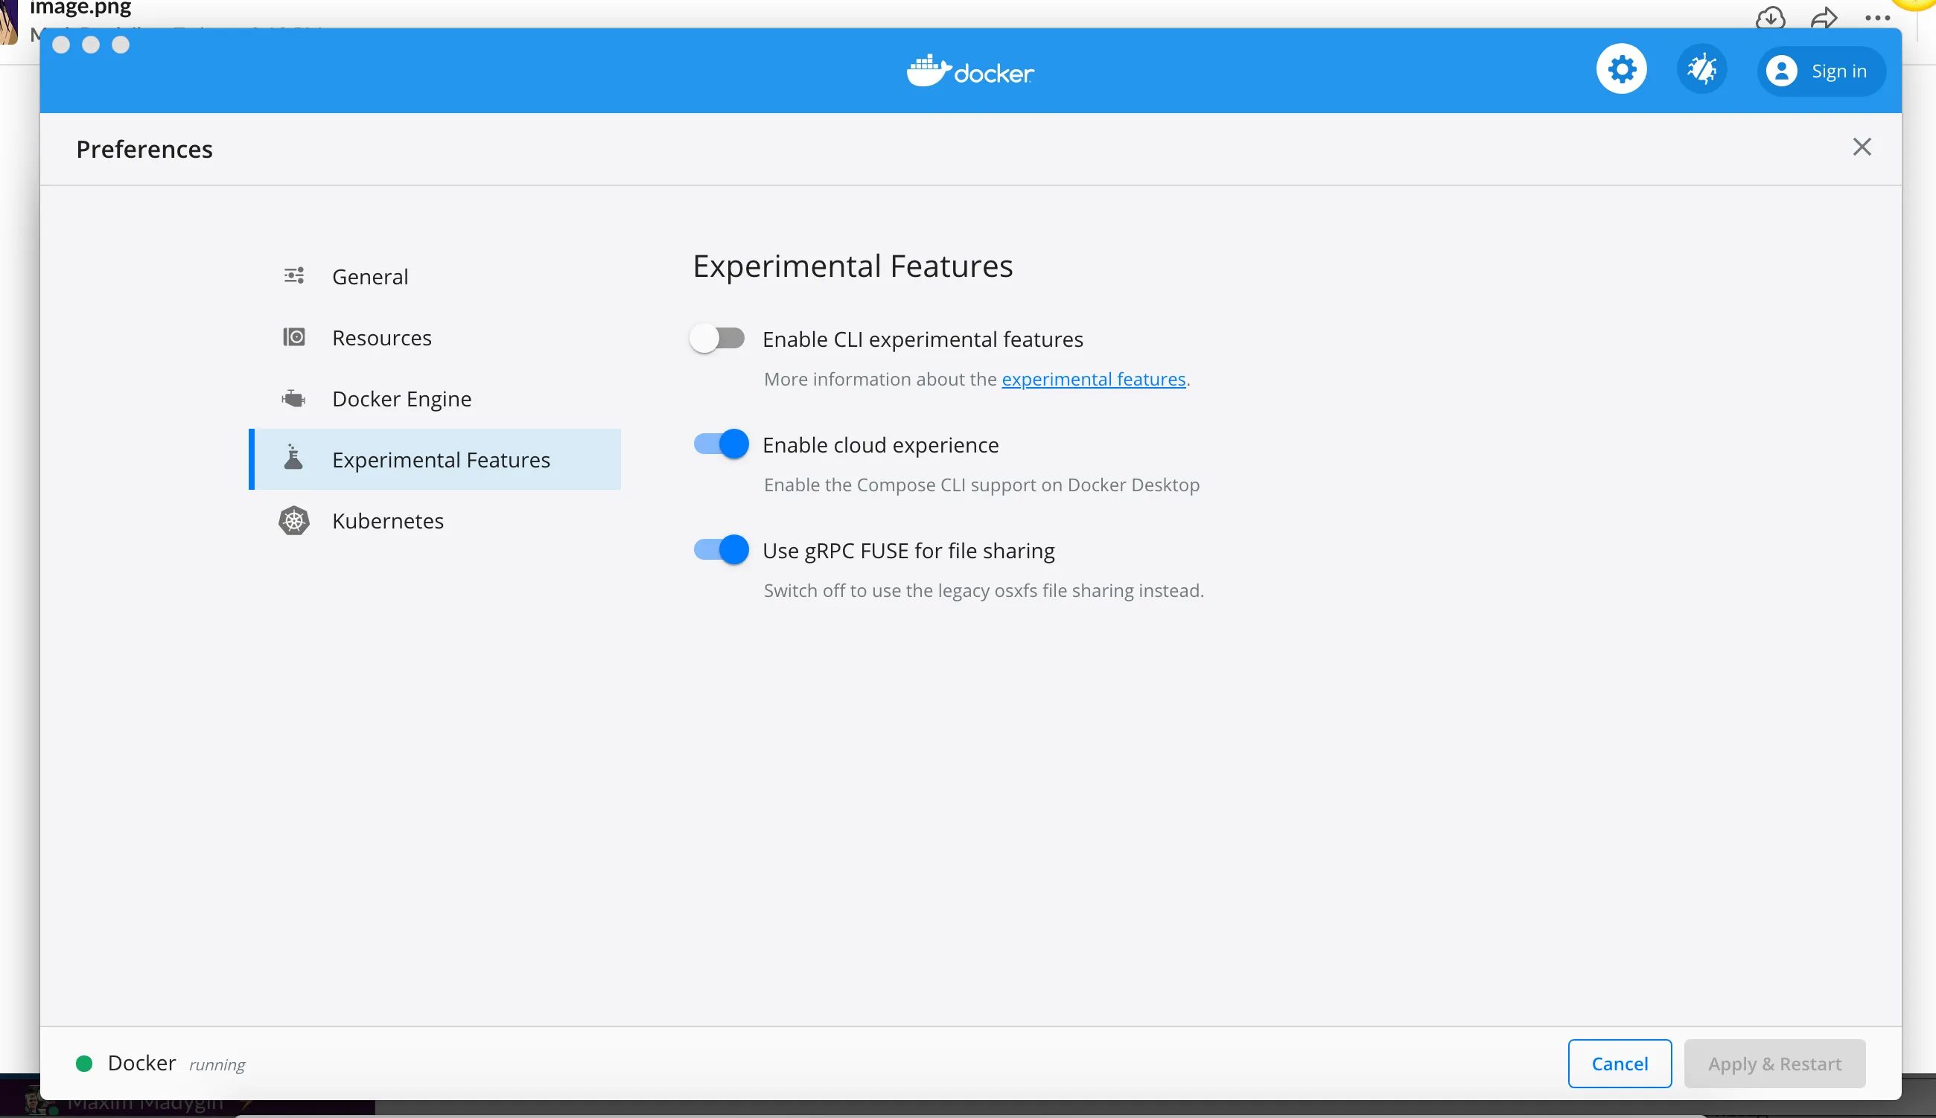
Task: Open the three-dots more options menu
Action: tap(1877, 19)
